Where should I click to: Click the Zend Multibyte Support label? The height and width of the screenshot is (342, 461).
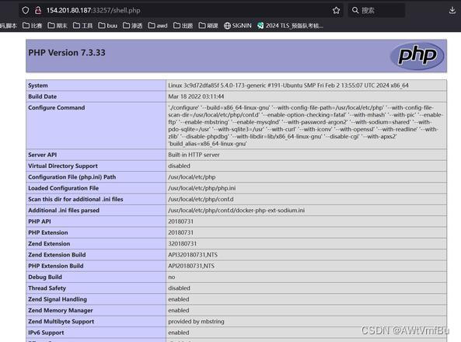pyautogui.click(x=61, y=322)
